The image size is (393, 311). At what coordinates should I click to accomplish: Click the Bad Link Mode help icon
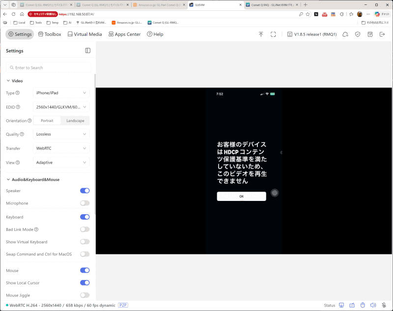point(36,229)
